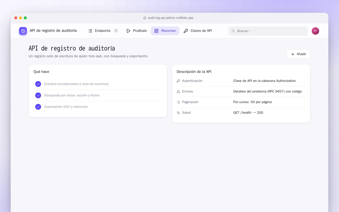
Task: Switch to the Pruébalo tab
Action: click(x=136, y=31)
